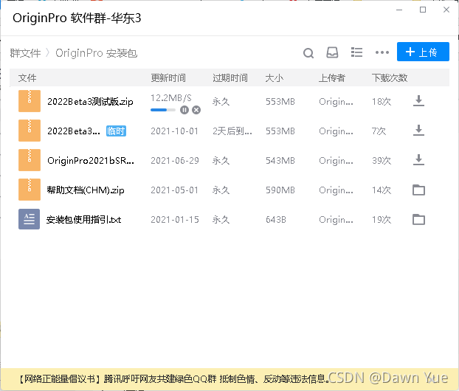Select the 安装包使用指引.txt document icon

29,219
